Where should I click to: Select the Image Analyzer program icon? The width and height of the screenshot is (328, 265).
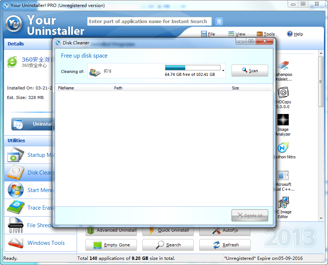[283, 120]
